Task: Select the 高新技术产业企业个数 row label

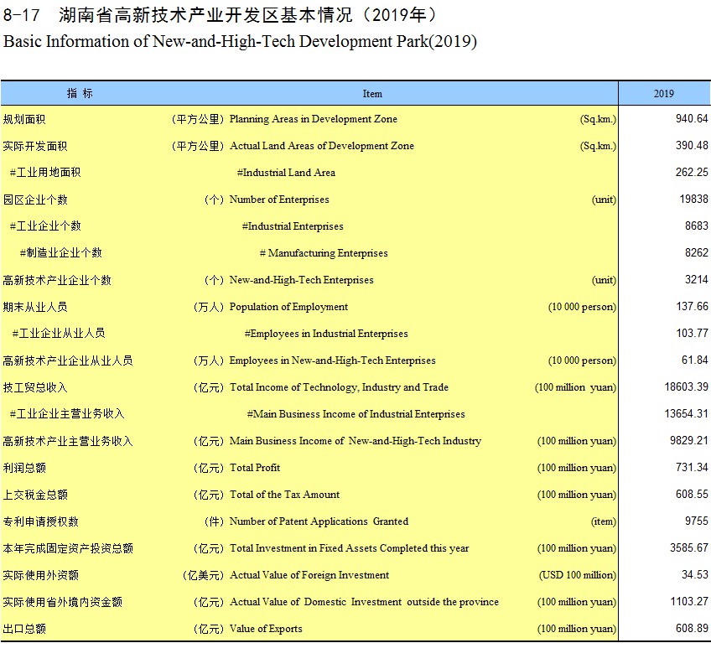Action: pyautogui.click(x=57, y=280)
